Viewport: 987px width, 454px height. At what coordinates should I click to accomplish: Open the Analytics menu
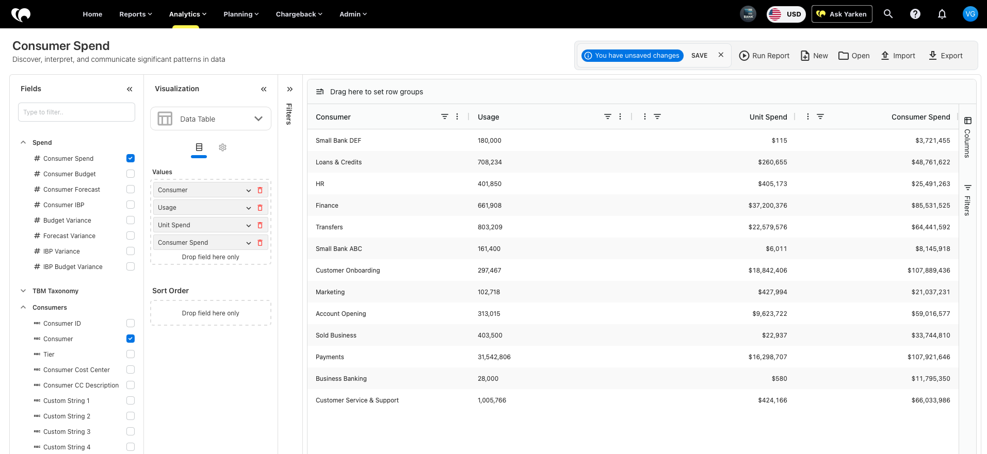[x=188, y=14]
